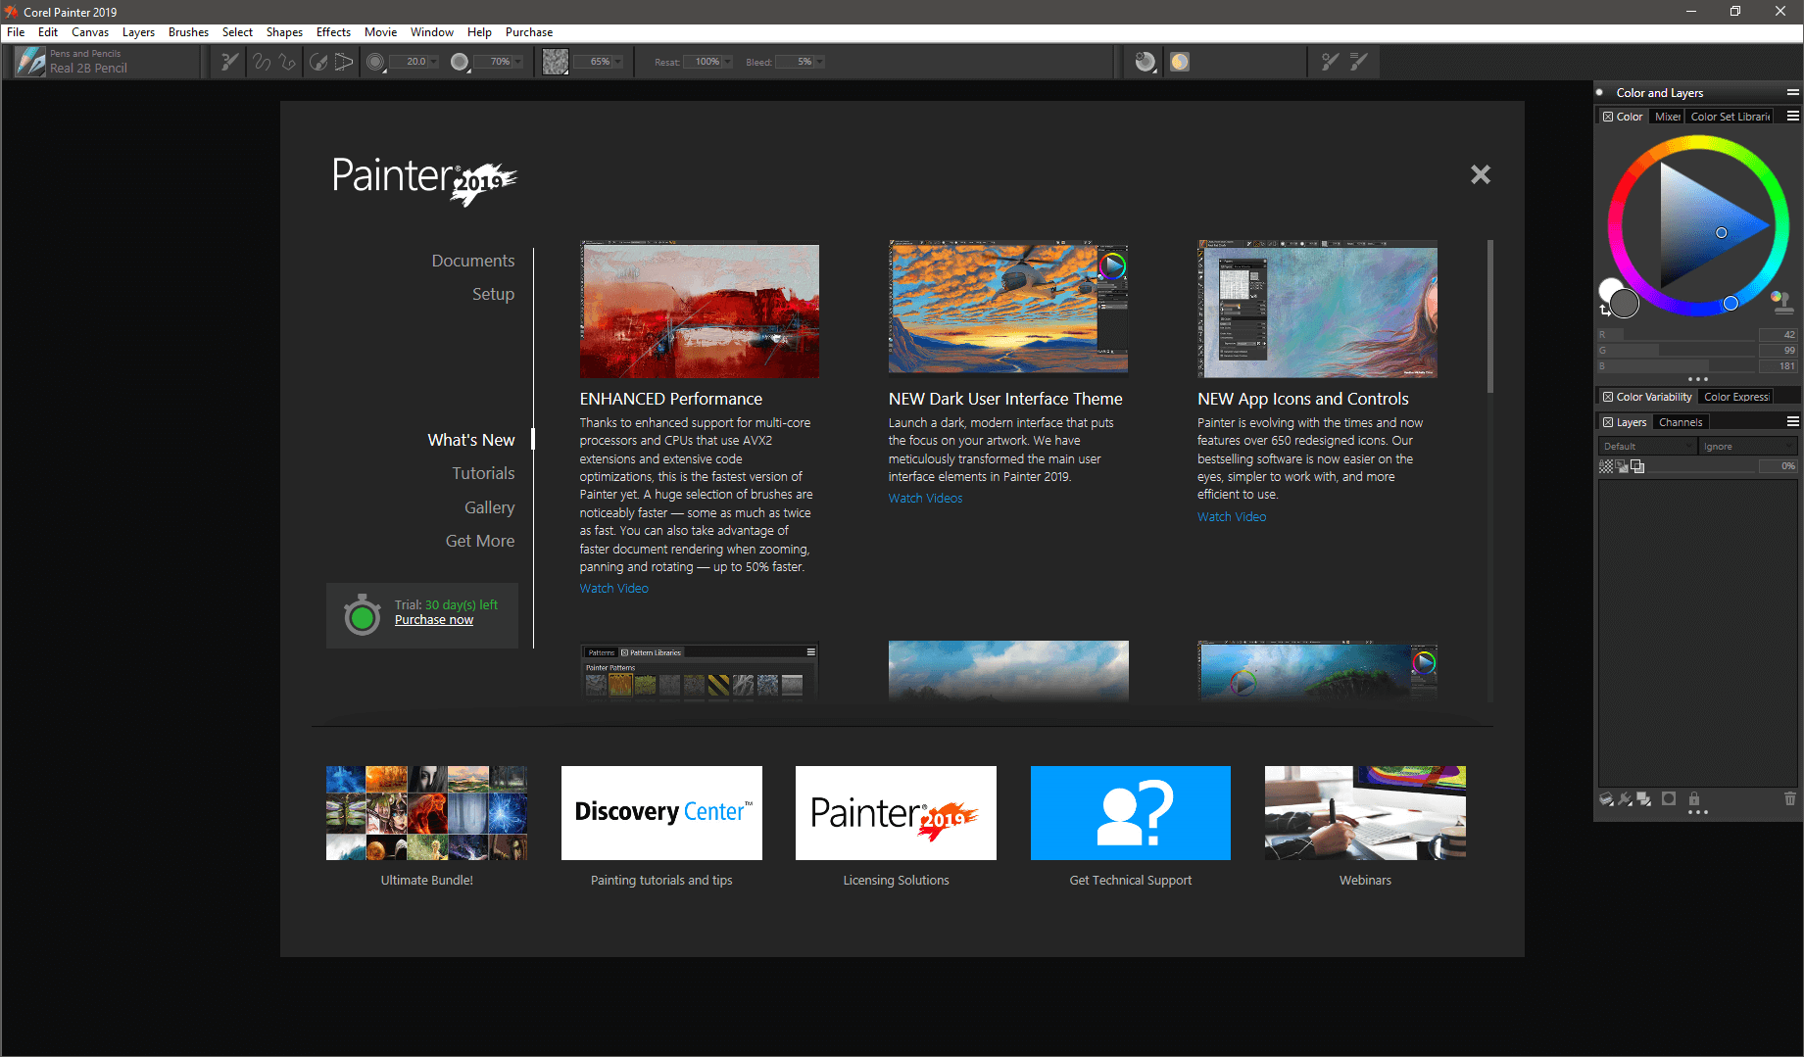Close the Color panel via its X box
Viewport: 1804px width, 1057px height.
click(1608, 117)
